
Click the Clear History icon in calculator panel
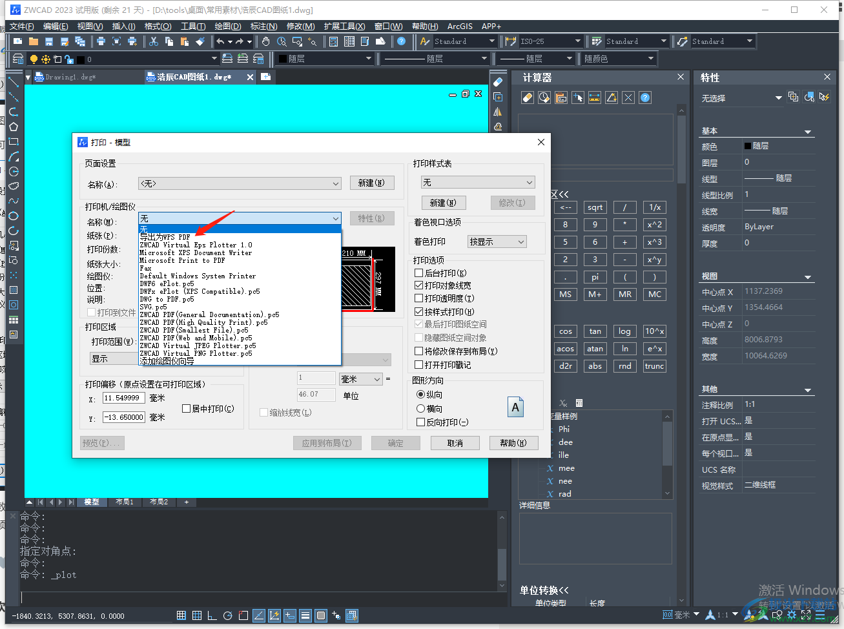[544, 98]
